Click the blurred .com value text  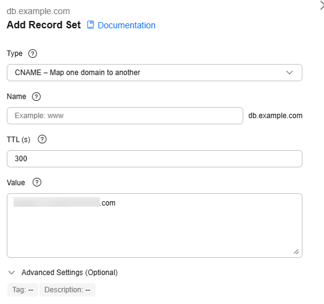coord(65,202)
